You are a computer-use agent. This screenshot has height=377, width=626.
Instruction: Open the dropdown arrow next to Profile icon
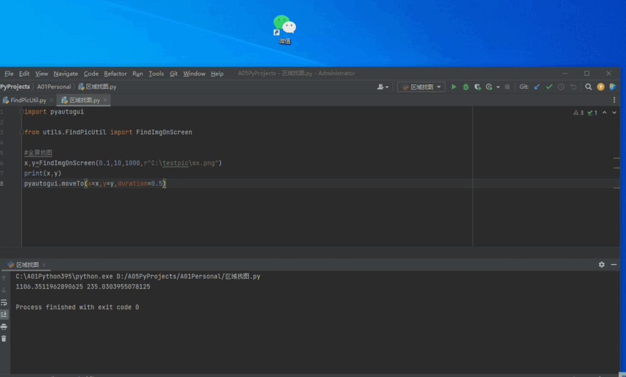(498, 87)
